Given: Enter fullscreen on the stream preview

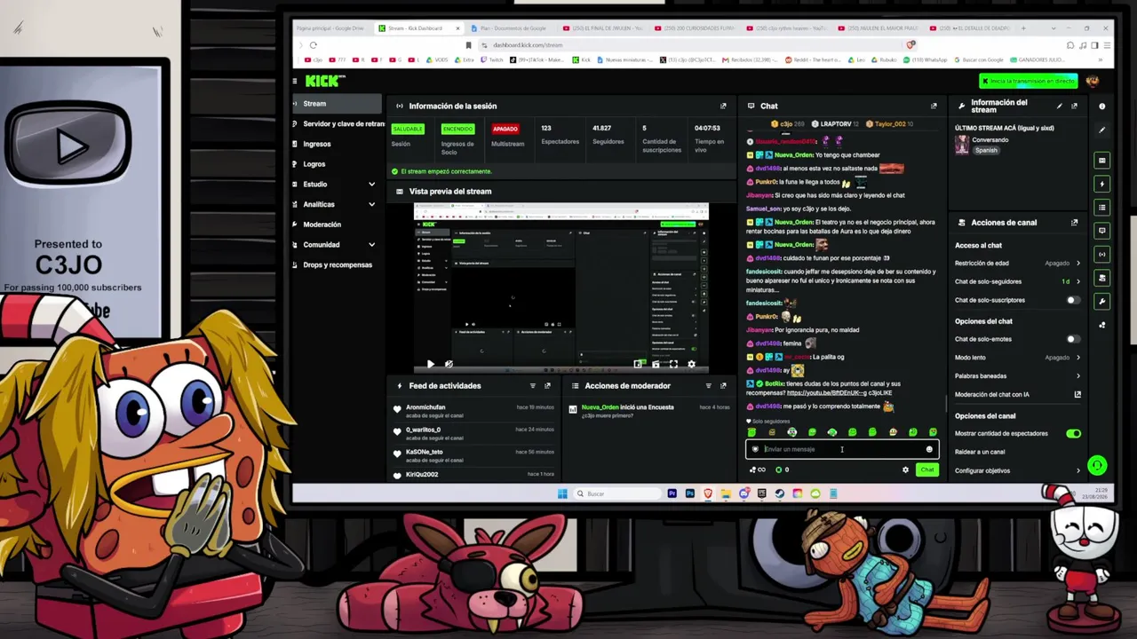Looking at the screenshot, I should click(x=673, y=364).
